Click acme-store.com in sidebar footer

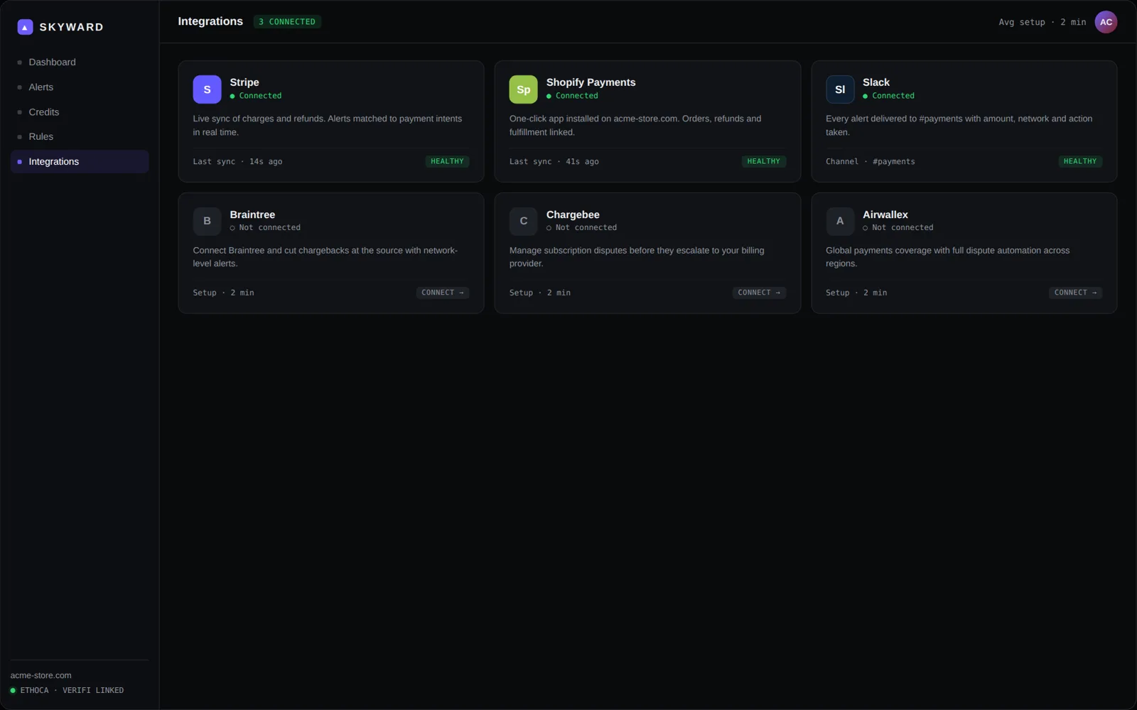(x=41, y=675)
